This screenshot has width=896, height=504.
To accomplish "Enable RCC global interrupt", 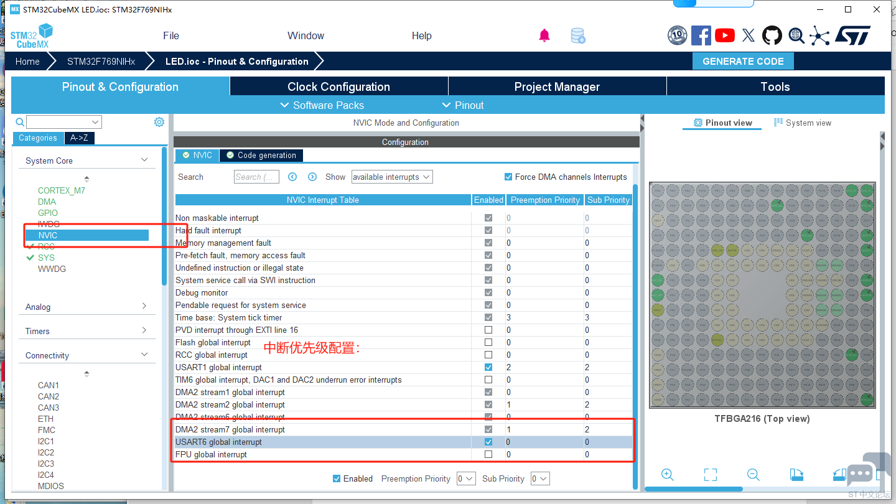I will click(x=488, y=355).
